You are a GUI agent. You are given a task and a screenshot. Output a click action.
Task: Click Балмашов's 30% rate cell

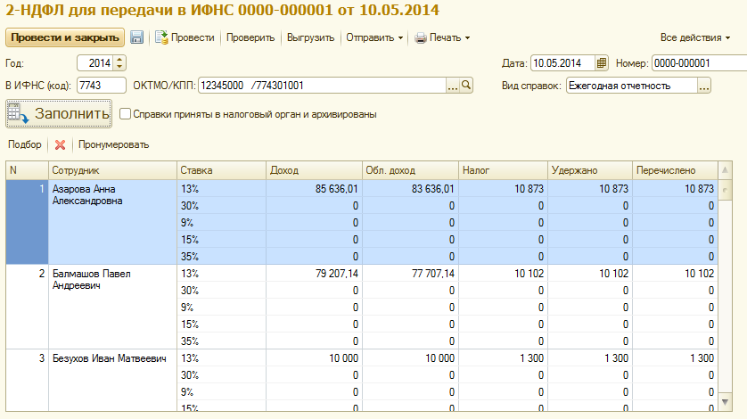tap(221, 291)
